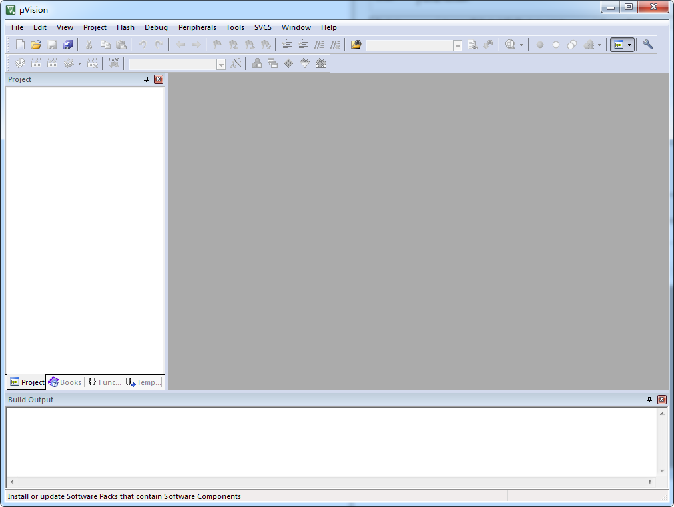The image size is (674, 507).
Task: Launch the Pack Installer icon
Action: tap(321, 63)
